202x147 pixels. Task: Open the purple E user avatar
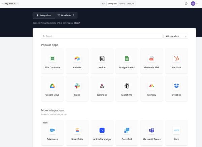[193, 4]
